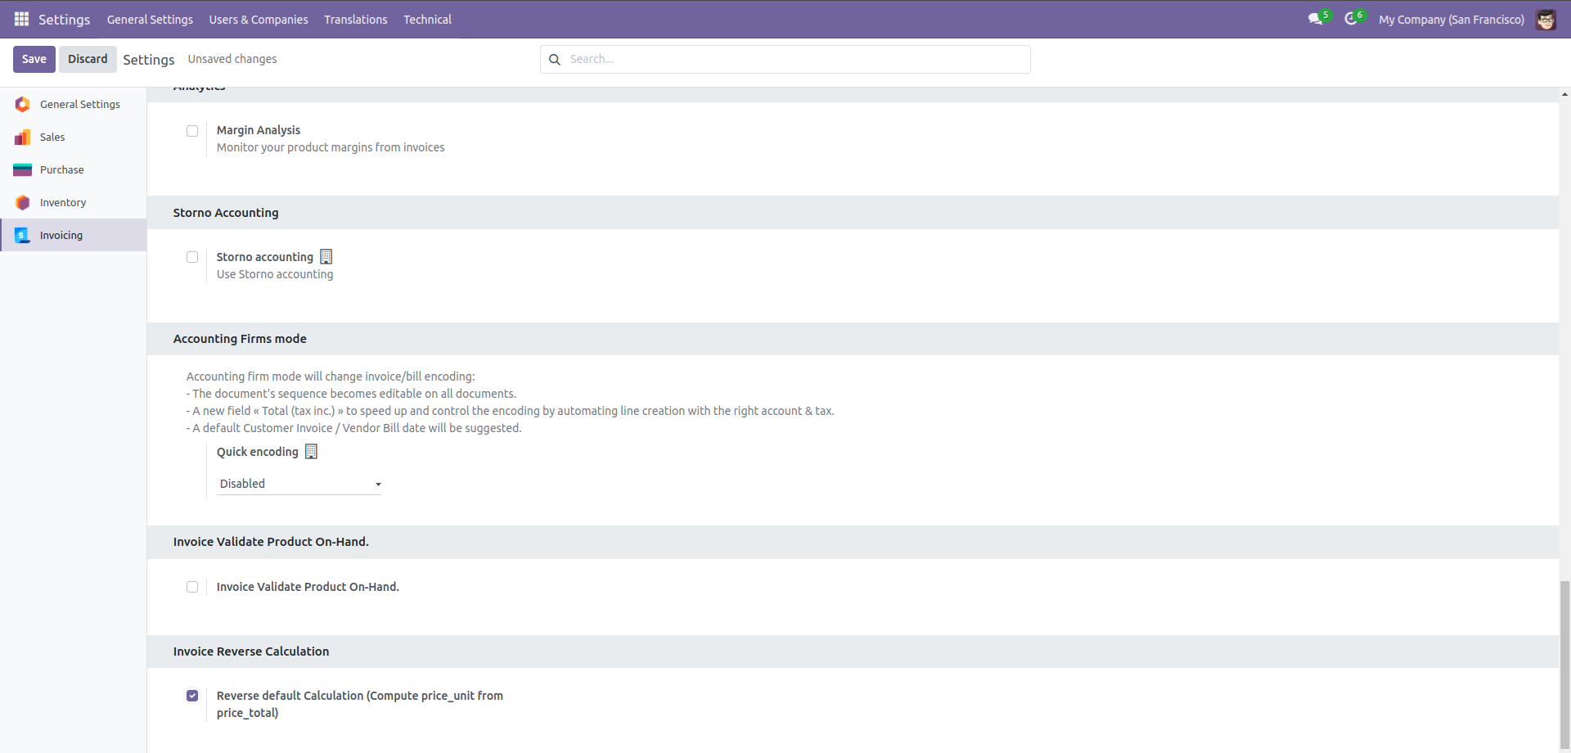Open the apps grid menu icon

(x=21, y=19)
